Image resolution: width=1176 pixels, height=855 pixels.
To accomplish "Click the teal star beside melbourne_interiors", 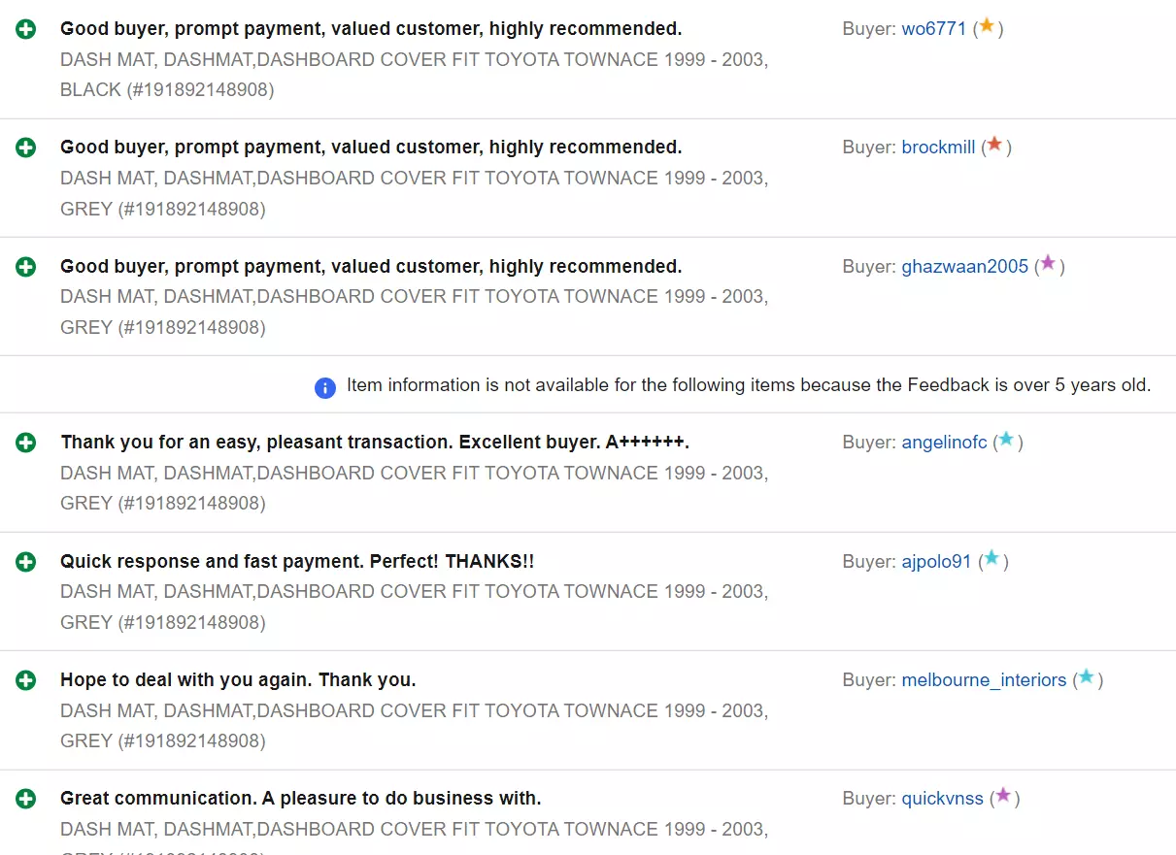I will coord(1087,676).
